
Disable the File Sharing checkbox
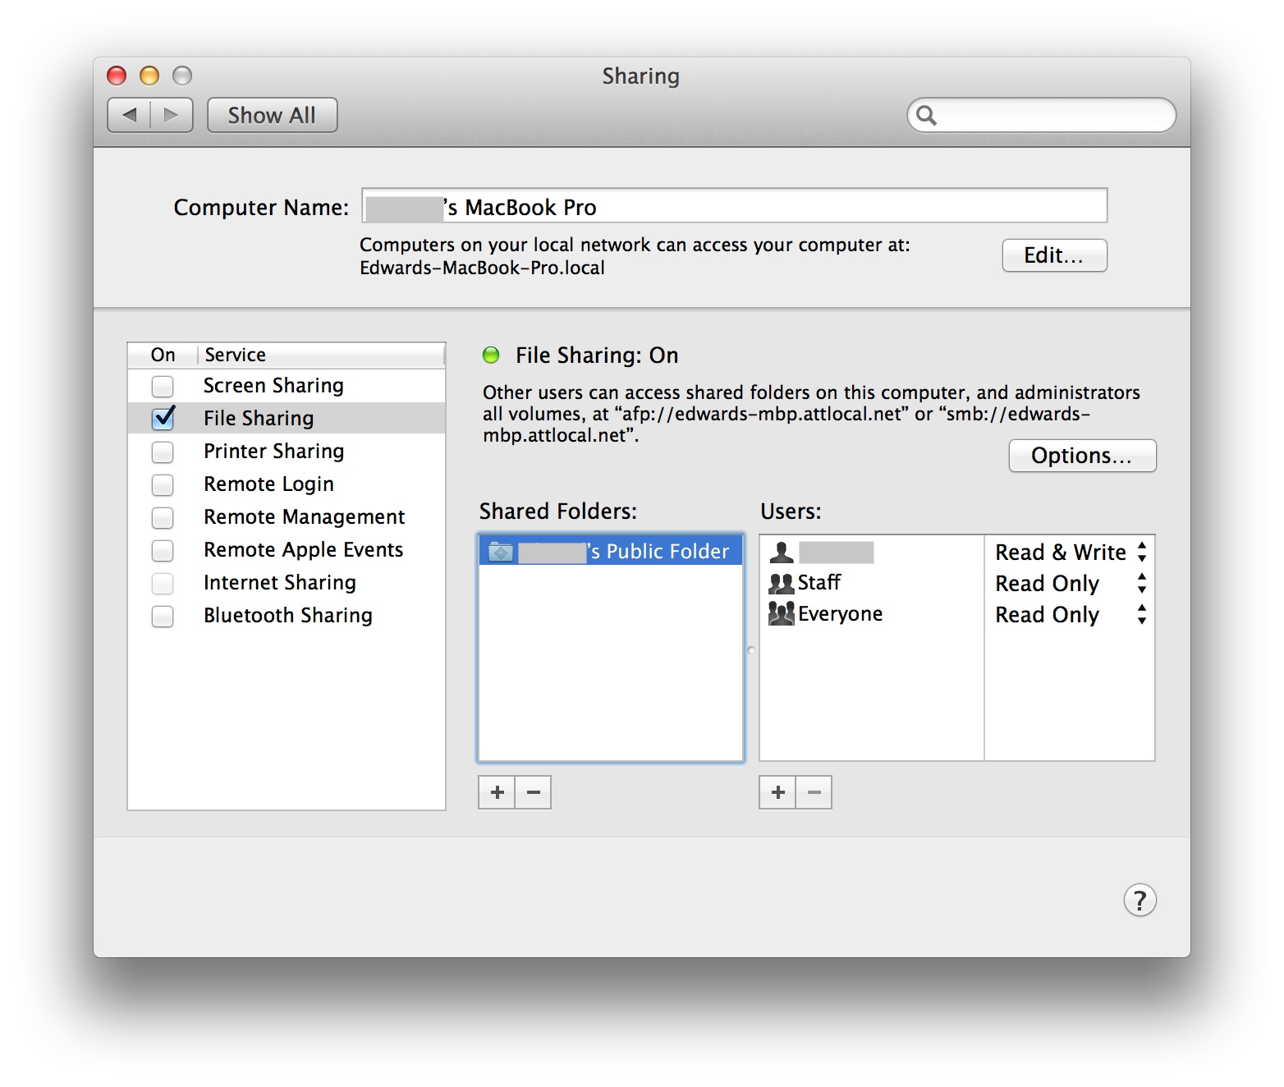tap(163, 418)
